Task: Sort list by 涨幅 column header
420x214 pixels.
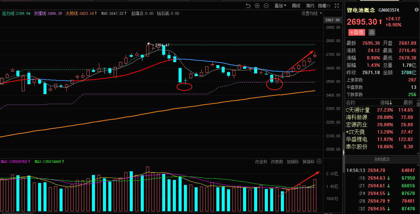Action: [x=386, y=102]
